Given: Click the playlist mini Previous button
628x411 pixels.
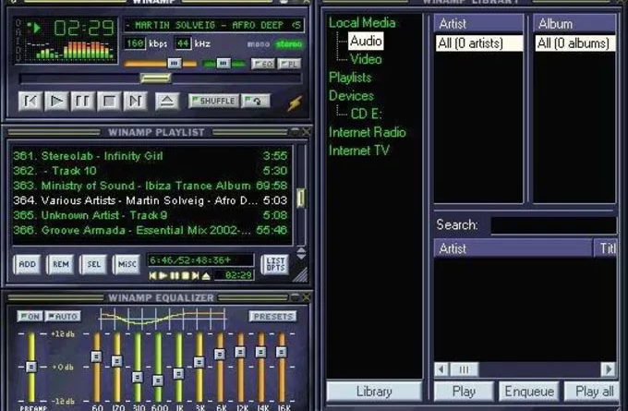Looking at the screenshot, I should click(x=152, y=275).
